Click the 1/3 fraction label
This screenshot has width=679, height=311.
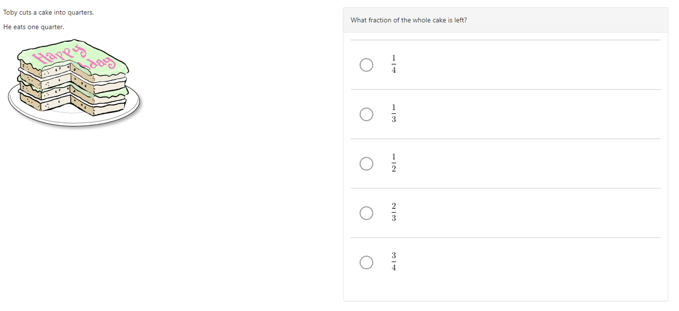[394, 114]
